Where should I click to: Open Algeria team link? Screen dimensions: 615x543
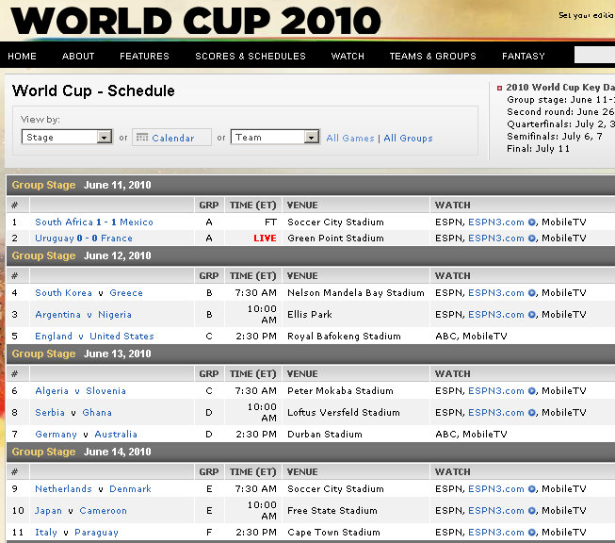tap(52, 391)
